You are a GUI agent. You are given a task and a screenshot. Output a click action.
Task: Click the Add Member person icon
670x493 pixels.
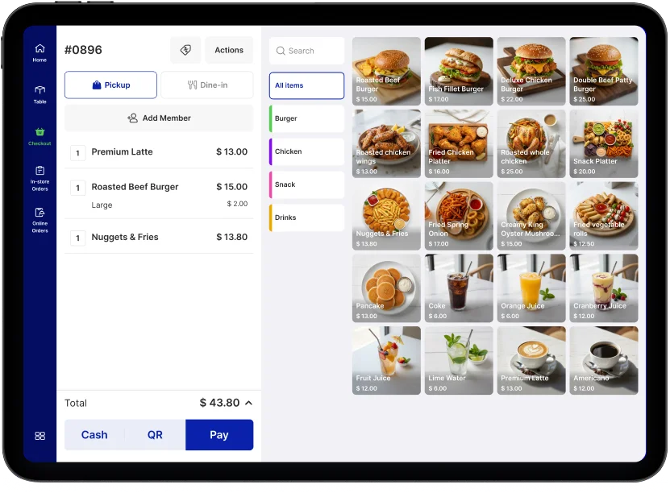coord(132,118)
